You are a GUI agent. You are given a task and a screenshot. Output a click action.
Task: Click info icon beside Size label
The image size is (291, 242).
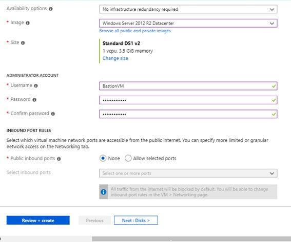tap(23, 43)
